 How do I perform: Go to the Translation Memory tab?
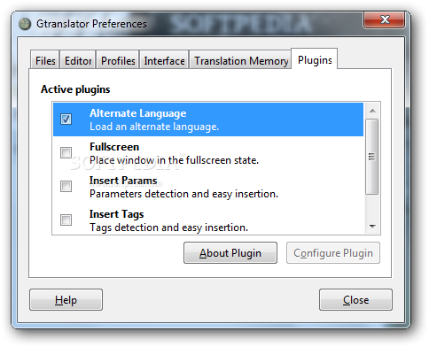pos(241,60)
